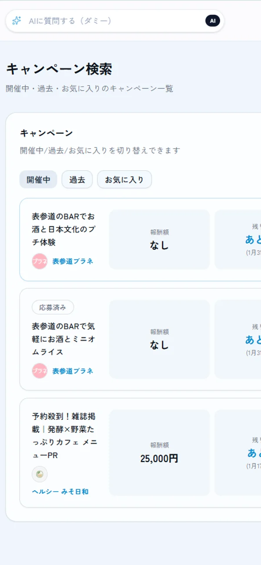Click the pink 表参道プラネ logo on first campaign
Image resolution: width=261 pixels, height=565 pixels.
(x=39, y=261)
